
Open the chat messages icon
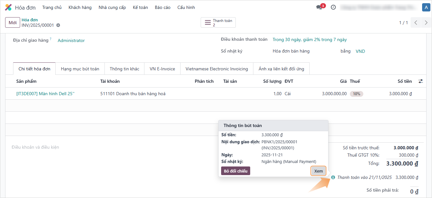pos(319,7)
